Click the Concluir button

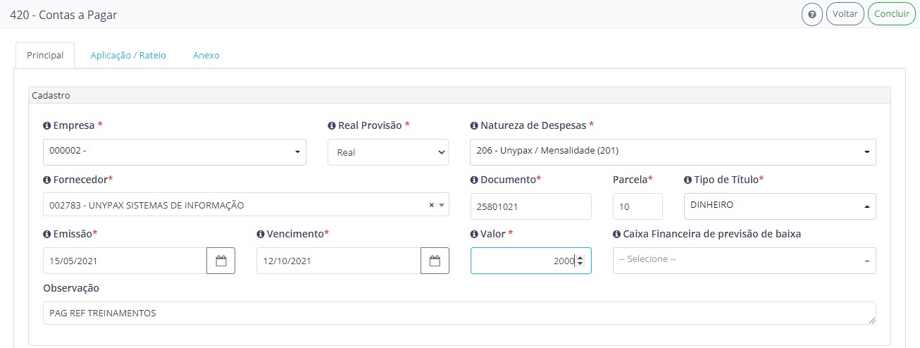point(892,14)
